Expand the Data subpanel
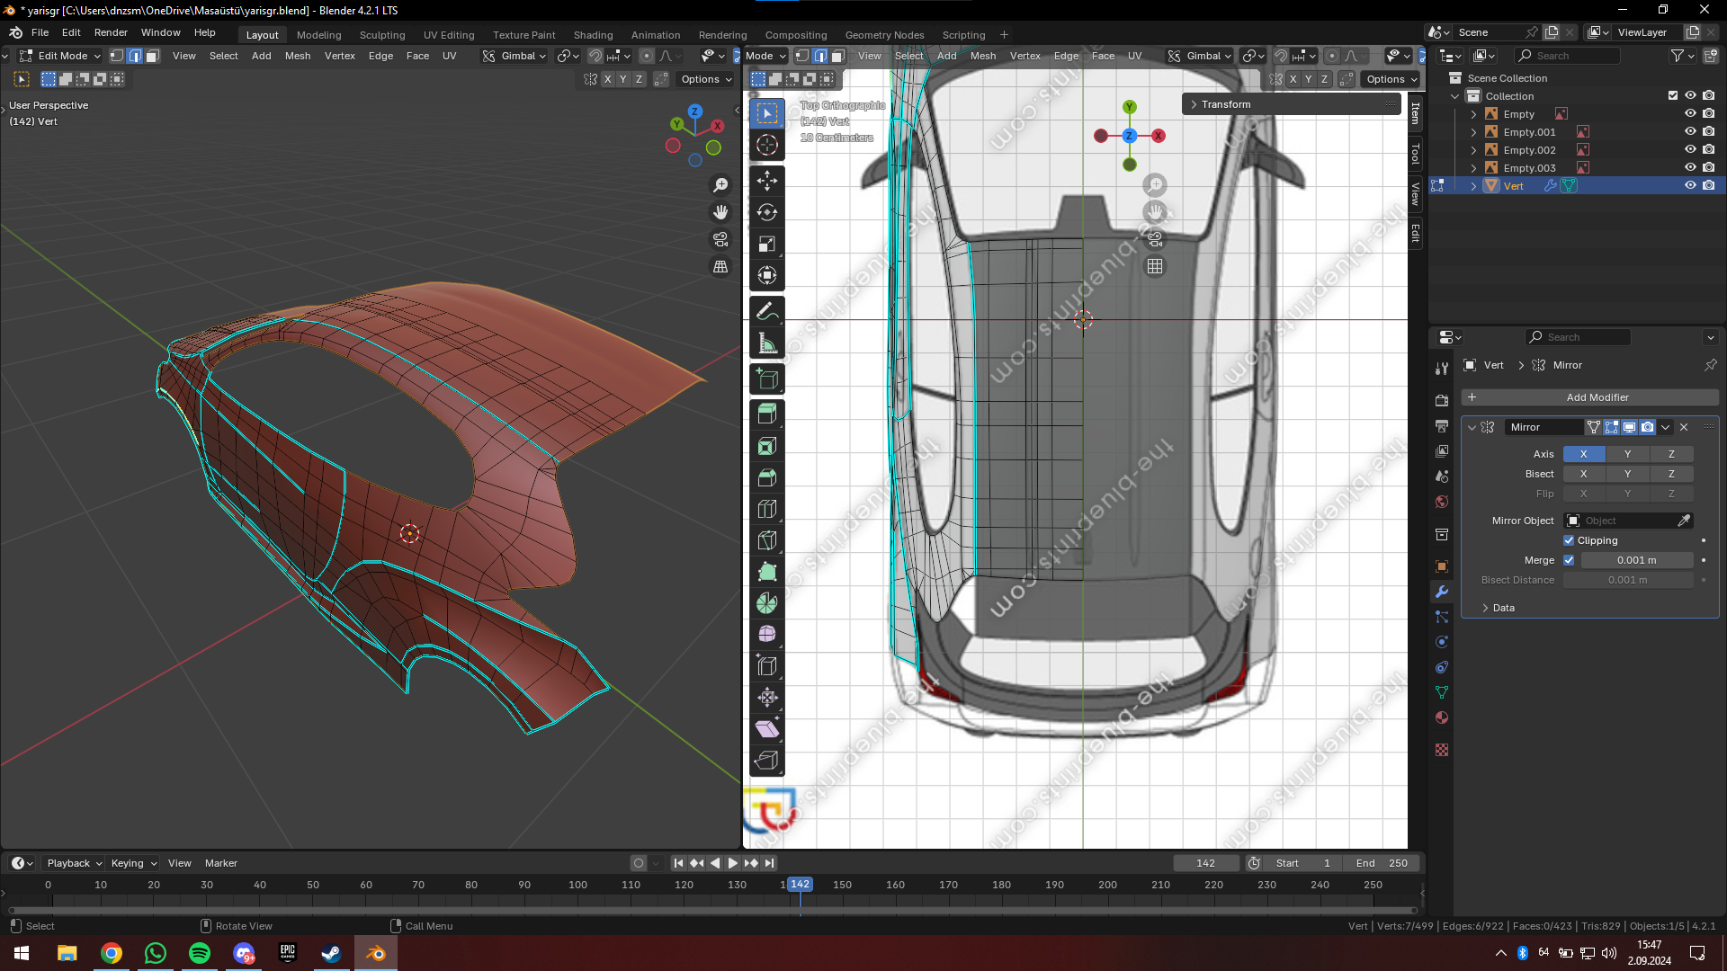 (x=1497, y=608)
